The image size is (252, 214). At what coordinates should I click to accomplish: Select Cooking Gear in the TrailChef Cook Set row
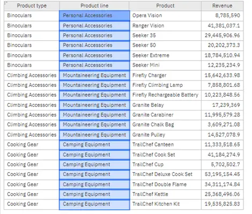coord(32,154)
